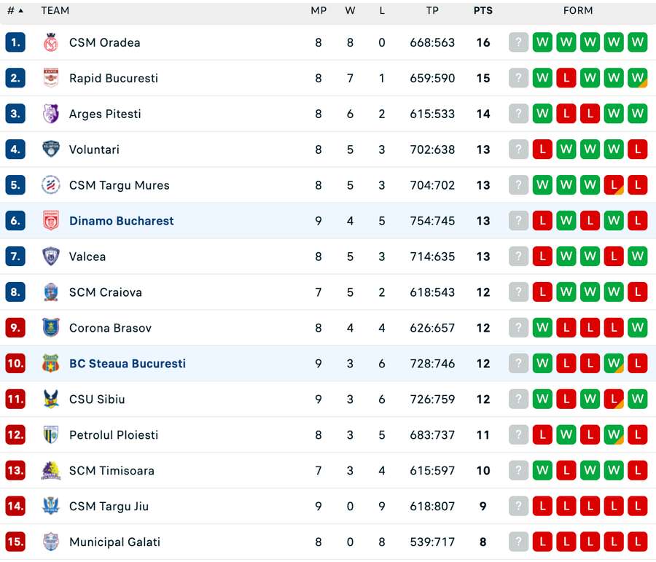The width and height of the screenshot is (656, 562).
Task: Sort table by the PTS column header
Action: 483,11
